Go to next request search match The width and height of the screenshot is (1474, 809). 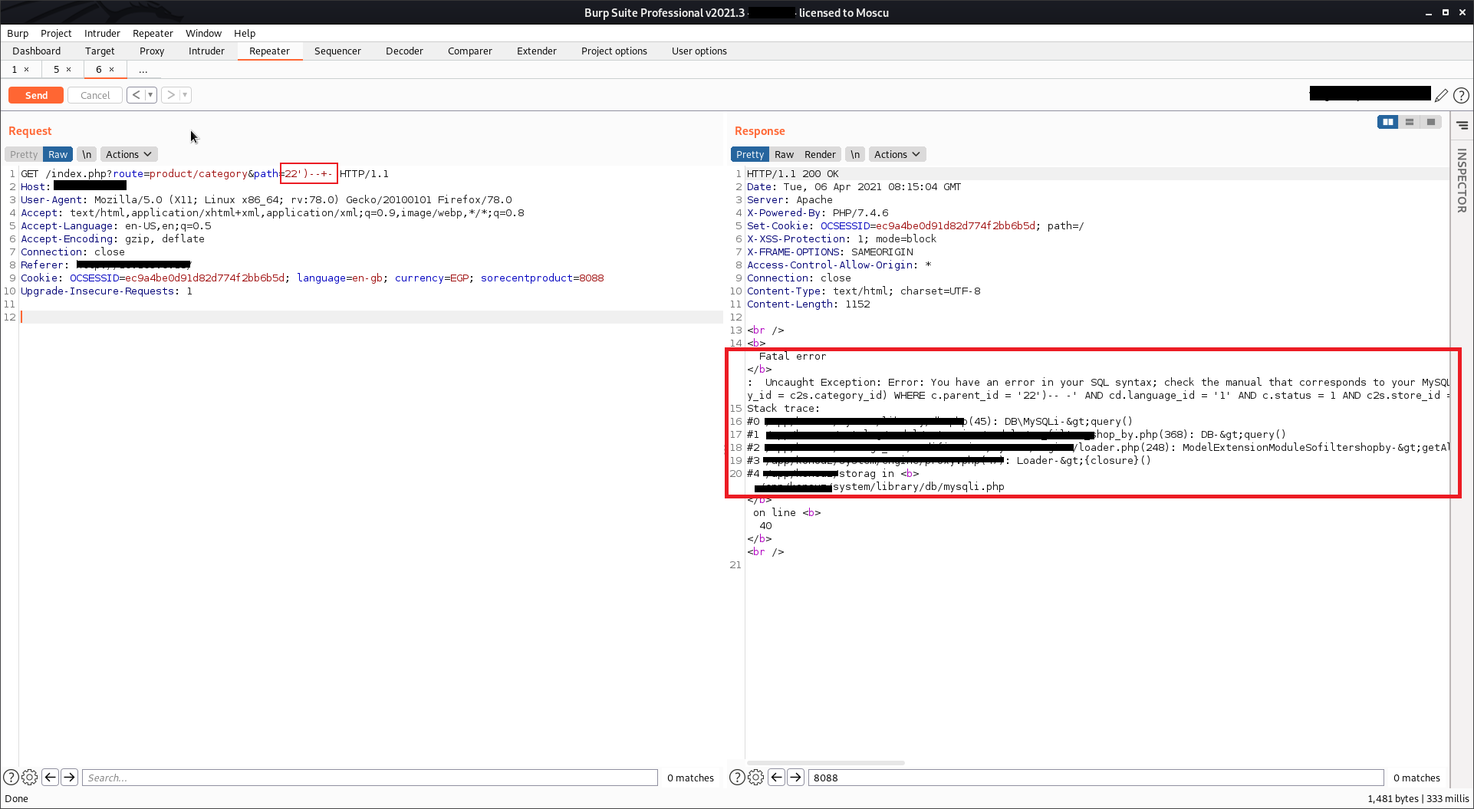(x=70, y=777)
